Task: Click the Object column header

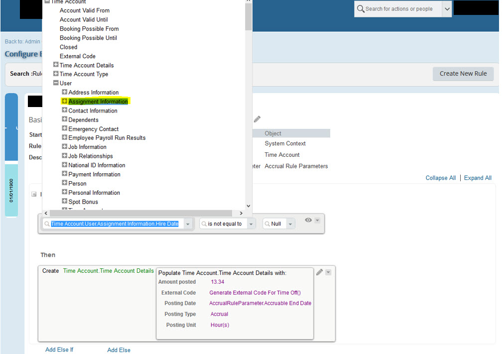Action: [273, 133]
